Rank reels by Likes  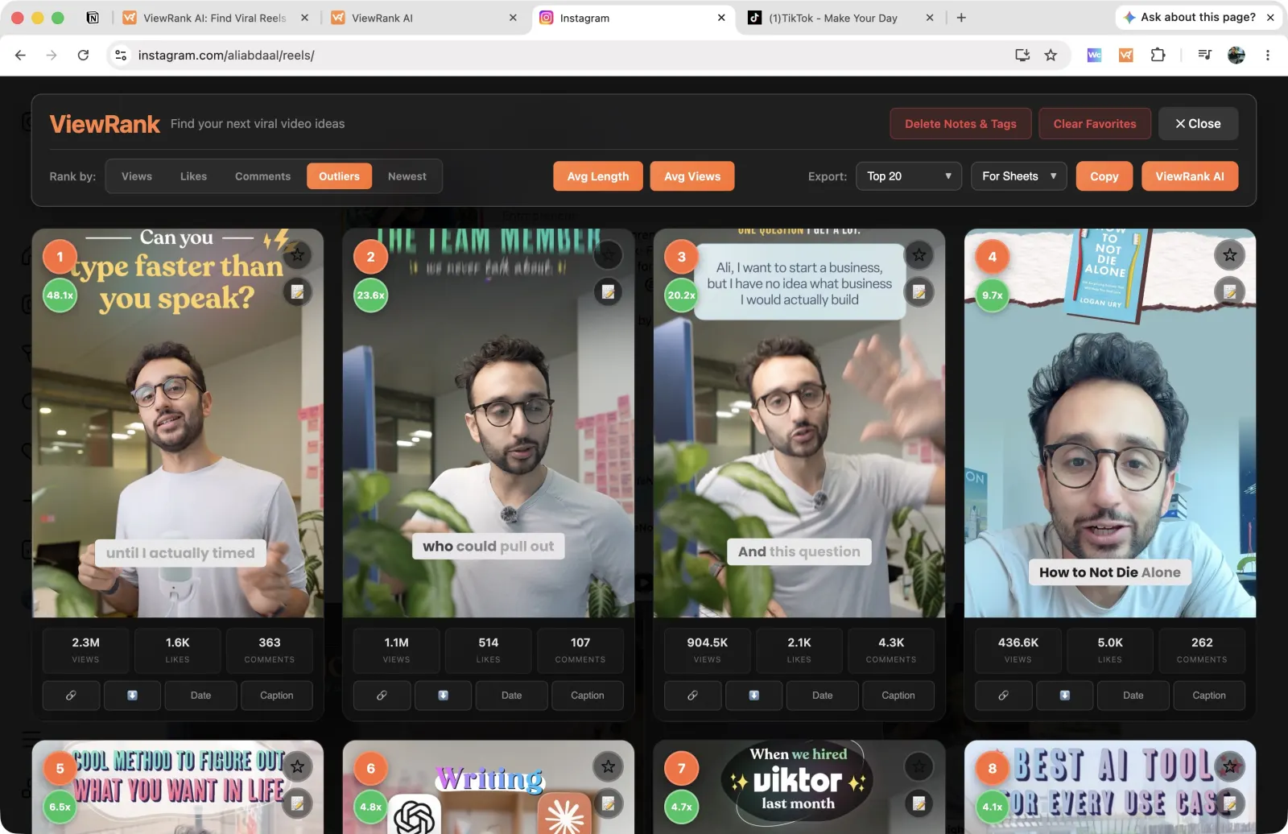point(193,176)
